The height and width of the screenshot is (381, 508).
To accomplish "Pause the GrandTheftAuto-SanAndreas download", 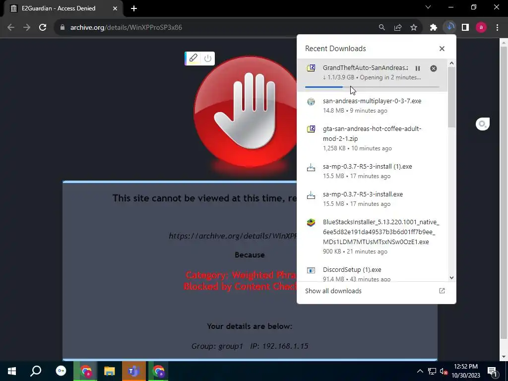I will [x=418, y=68].
